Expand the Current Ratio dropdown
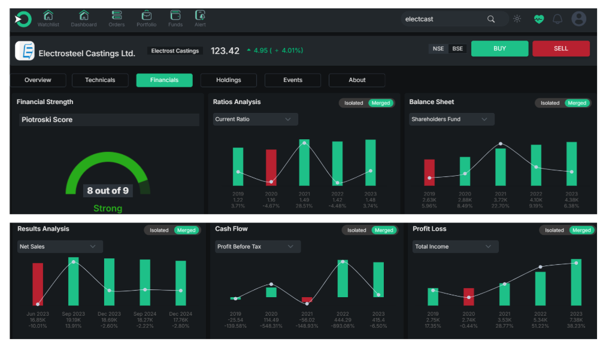This screenshot has width=603, height=345. coord(255,119)
